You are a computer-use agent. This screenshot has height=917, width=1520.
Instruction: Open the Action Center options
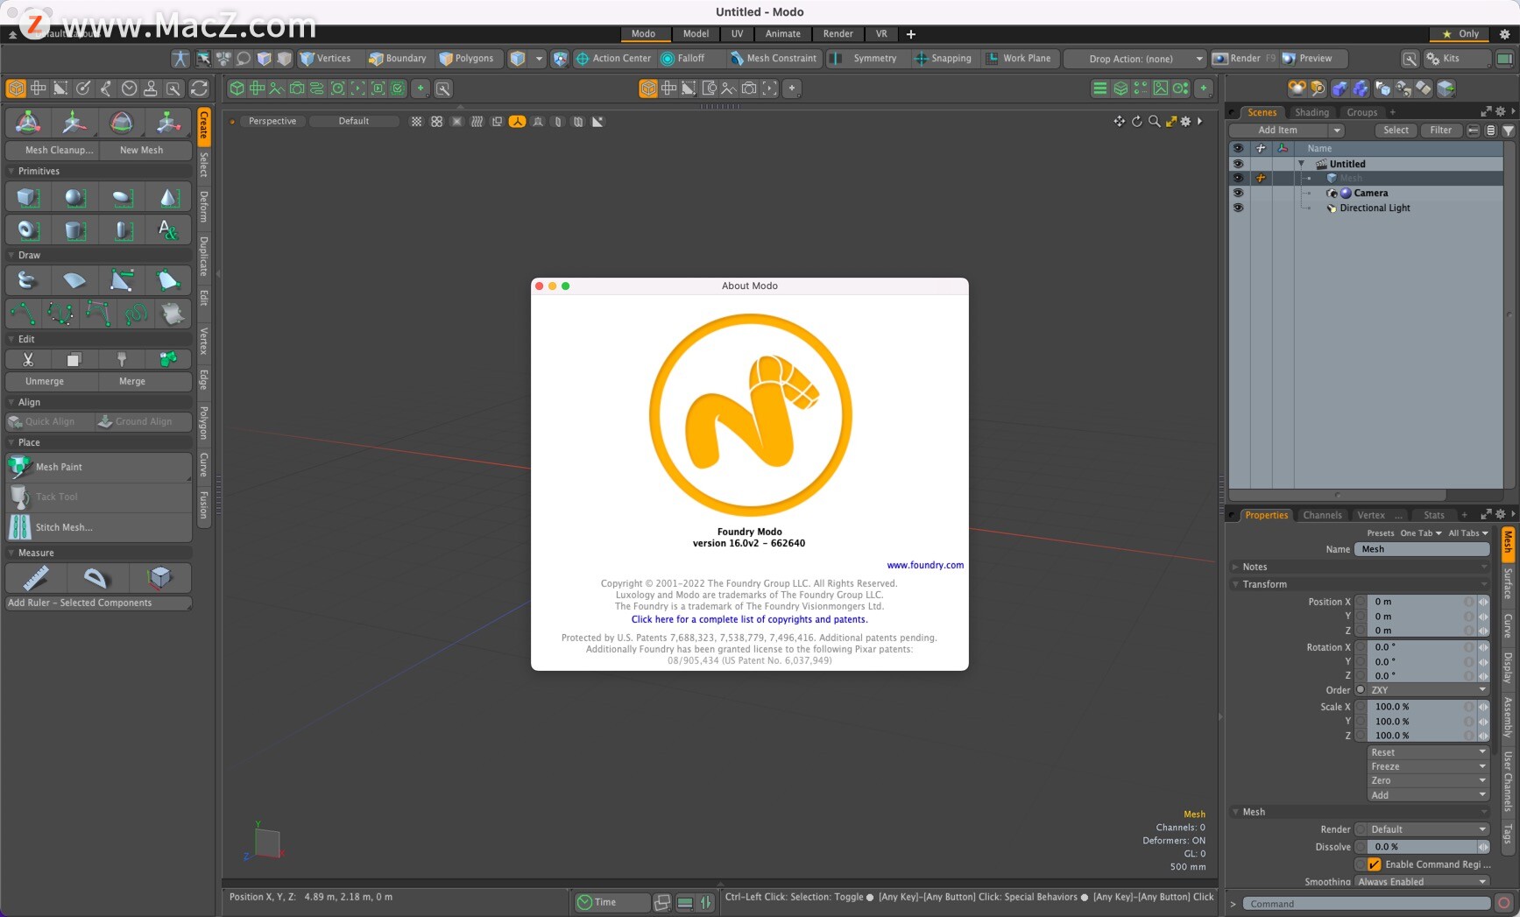(x=613, y=59)
